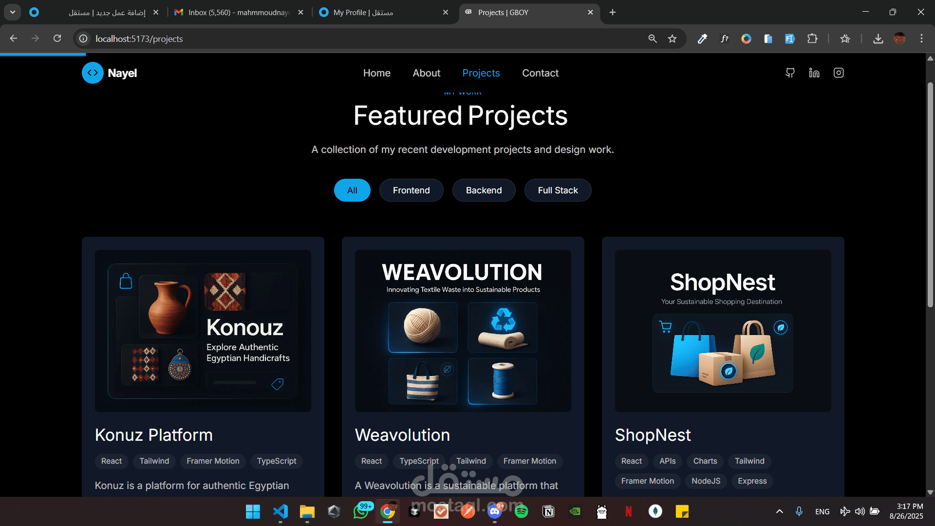The width and height of the screenshot is (935, 526).
Task: Show hidden system tray icons
Action: [x=780, y=511]
